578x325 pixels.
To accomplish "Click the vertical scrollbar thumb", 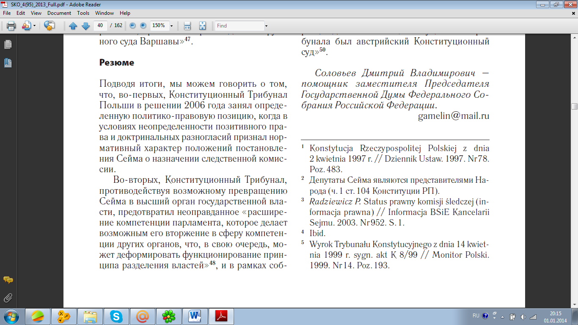I will coord(574,106).
